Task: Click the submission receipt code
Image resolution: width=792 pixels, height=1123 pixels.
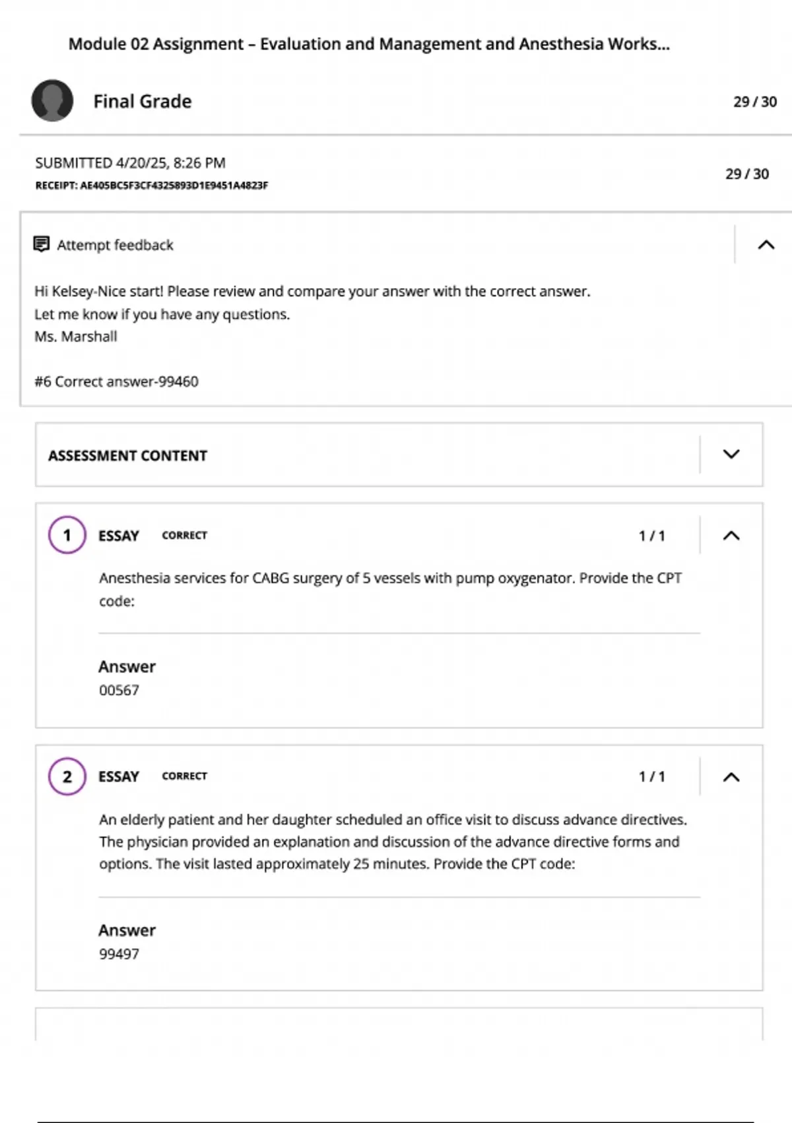Action: [x=152, y=186]
